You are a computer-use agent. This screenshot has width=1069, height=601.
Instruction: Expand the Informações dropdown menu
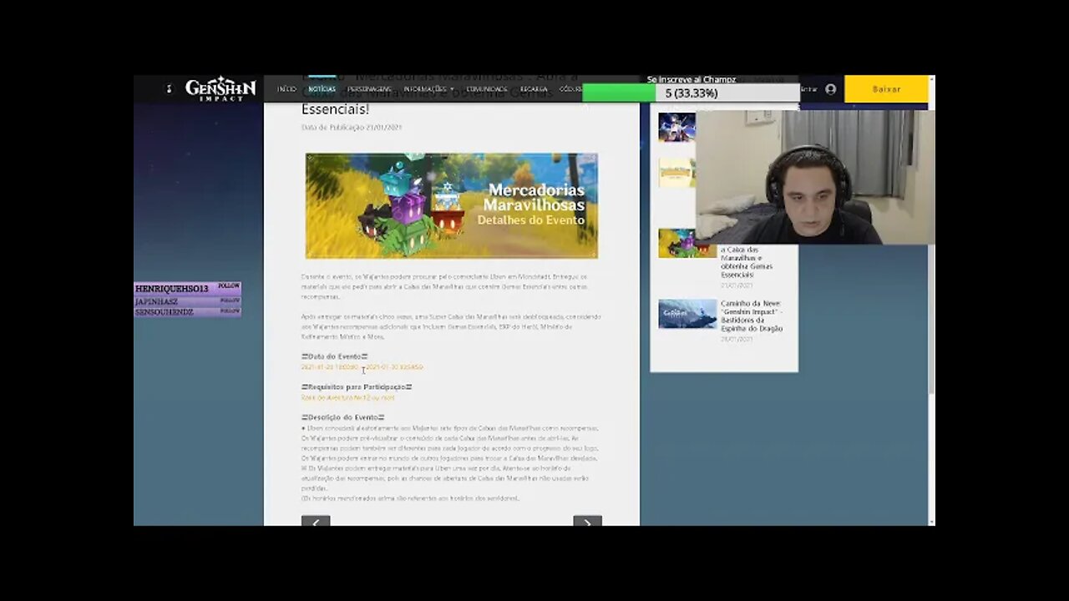(x=428, y=89)
